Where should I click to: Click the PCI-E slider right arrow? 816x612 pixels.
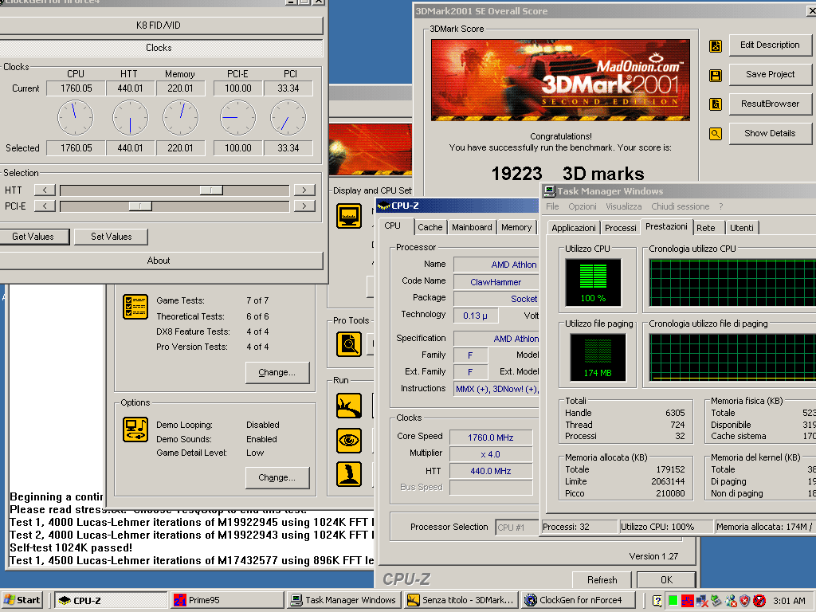(304, 206)
